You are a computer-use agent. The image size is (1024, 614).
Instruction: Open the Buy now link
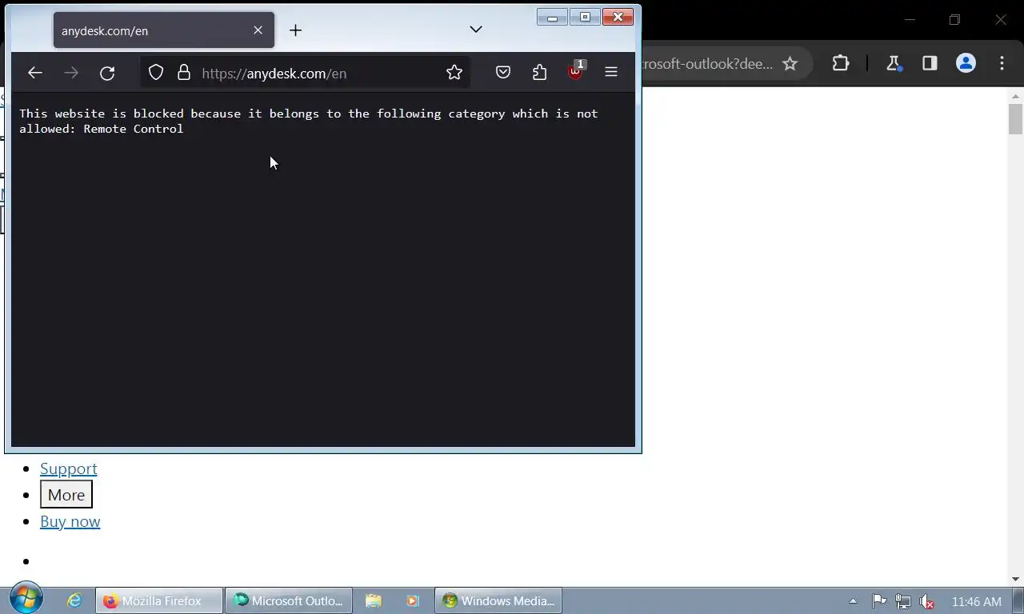click(x=70, y=521)
